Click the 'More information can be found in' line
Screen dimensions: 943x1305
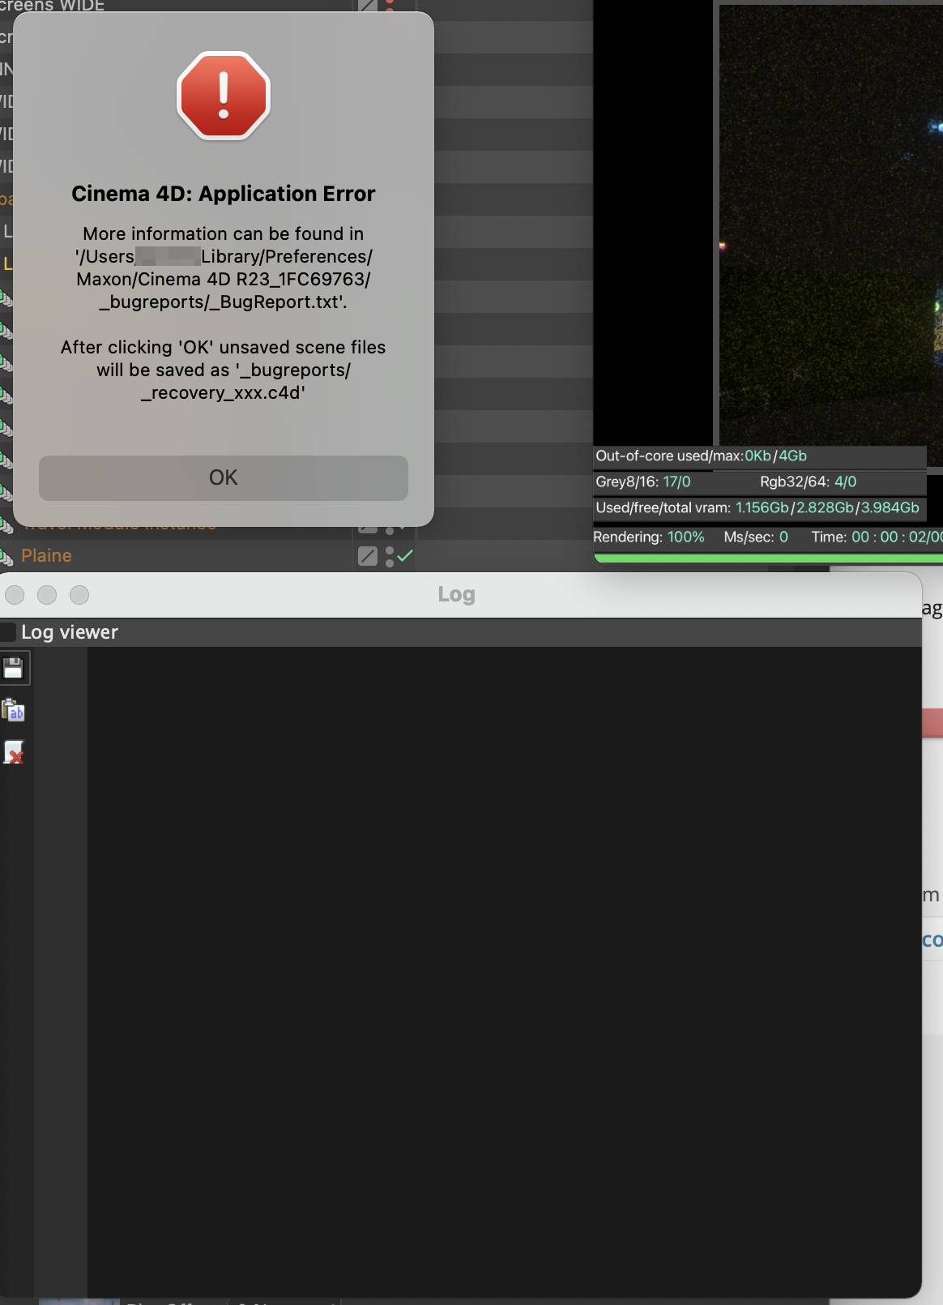coord(224,233)
